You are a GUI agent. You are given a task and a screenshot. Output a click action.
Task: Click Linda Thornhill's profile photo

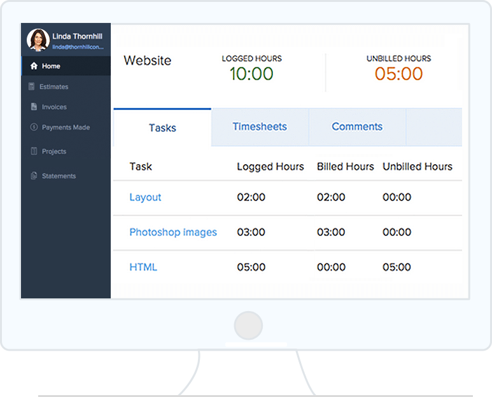[38, 40]
